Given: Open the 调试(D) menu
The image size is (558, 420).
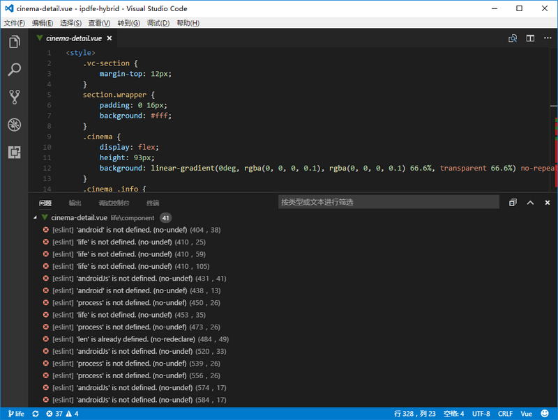Looking at the screenshot, I should [x=158, y=23].
